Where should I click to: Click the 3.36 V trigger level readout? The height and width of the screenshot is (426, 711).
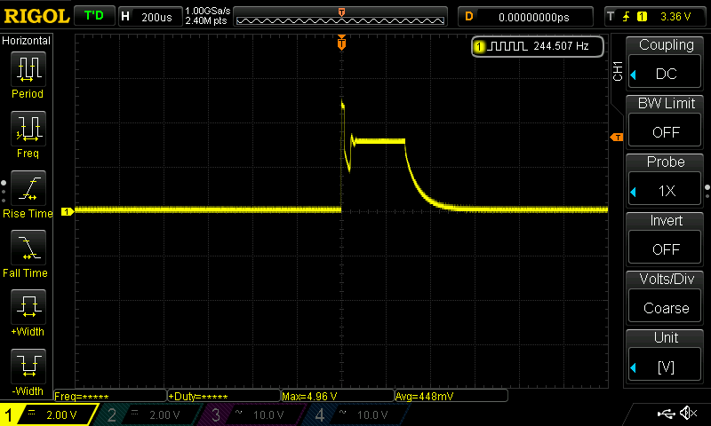coord(675,17)
